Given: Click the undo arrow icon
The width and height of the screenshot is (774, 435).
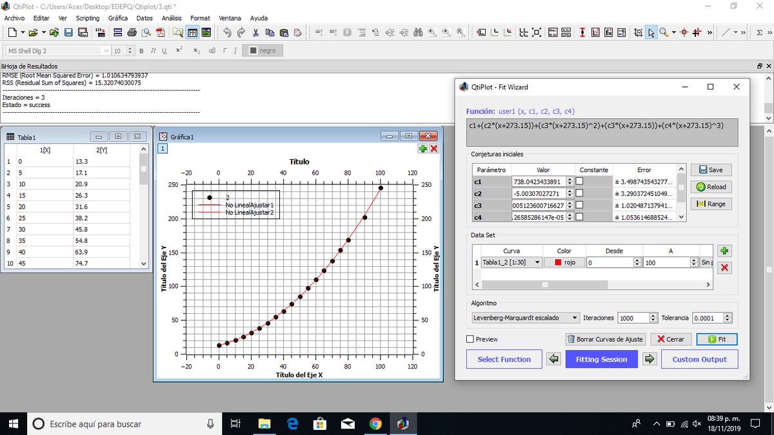Looking at the screenshot, I should (227, 32).
